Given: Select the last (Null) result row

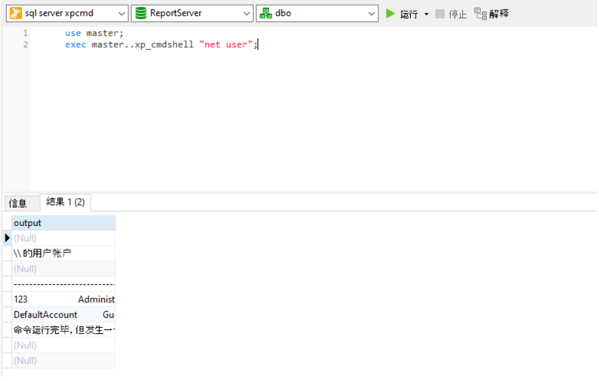Looking at the screenshot, I should tap(63, 360).
